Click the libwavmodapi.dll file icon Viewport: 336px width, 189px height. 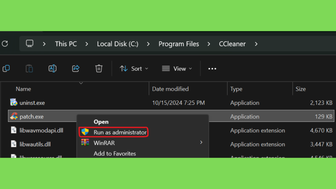(14, 130)
